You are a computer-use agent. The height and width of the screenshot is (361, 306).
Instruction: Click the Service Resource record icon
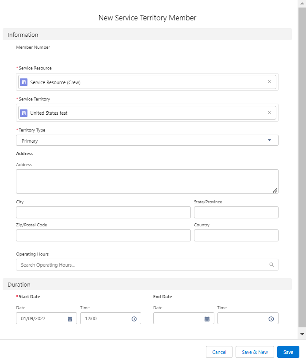pos(24,82)
